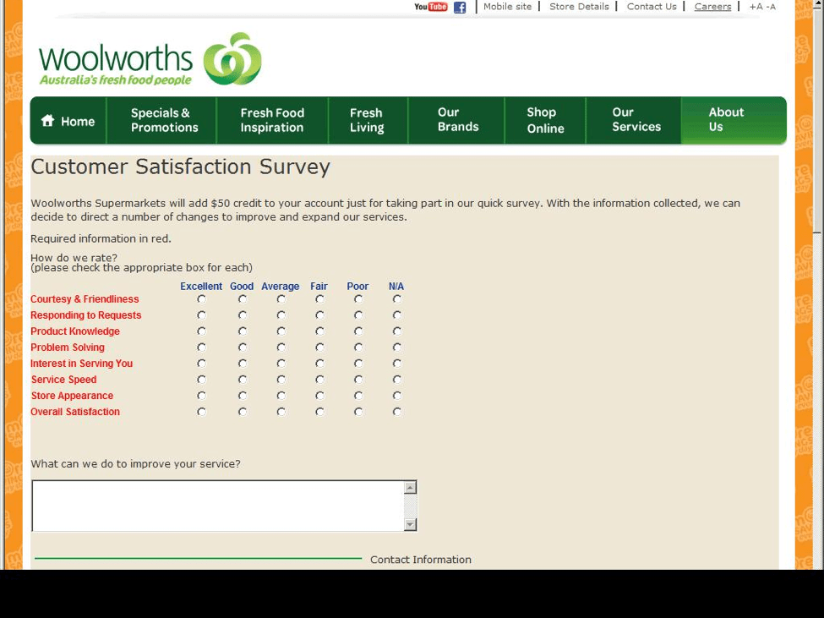Rate Problem Solving as Poor
This screenshot has height=618, width=824.
coord(358,347)
